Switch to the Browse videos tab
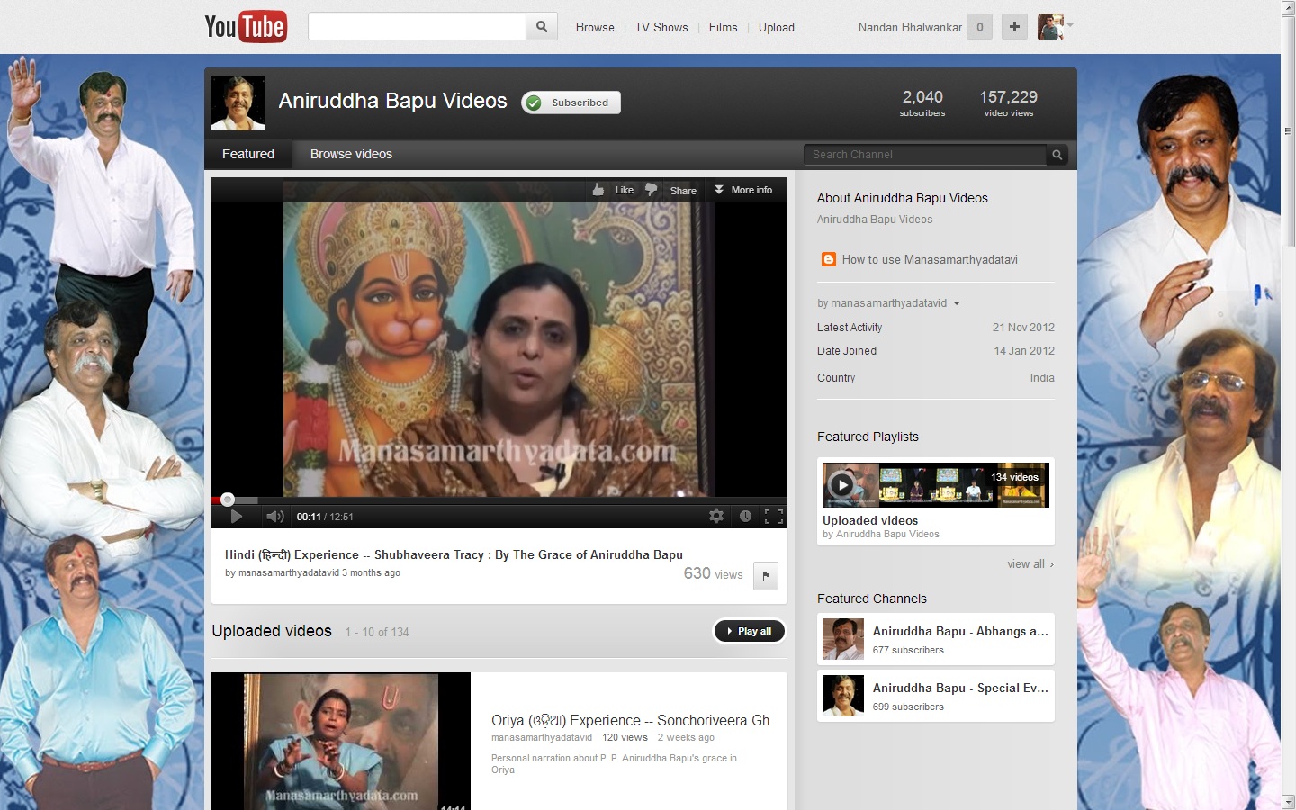Screen dimensions: 1296x810 pos(351,154)
